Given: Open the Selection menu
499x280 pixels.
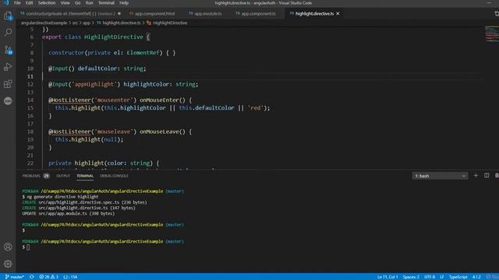Looking at the screenshot, I should (47, 3).
